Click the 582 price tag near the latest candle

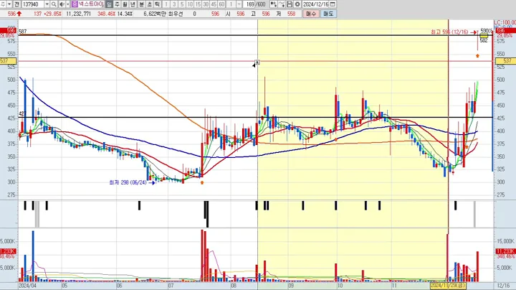484,40
